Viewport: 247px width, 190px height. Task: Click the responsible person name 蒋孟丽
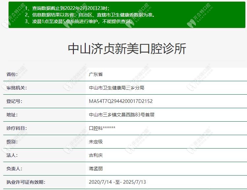tap(96, 169)
